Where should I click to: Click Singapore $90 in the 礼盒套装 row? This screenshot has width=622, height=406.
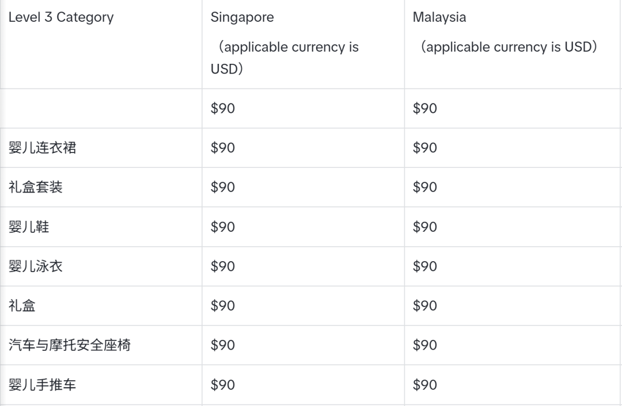pyautogui.click(x=222, y=187)
